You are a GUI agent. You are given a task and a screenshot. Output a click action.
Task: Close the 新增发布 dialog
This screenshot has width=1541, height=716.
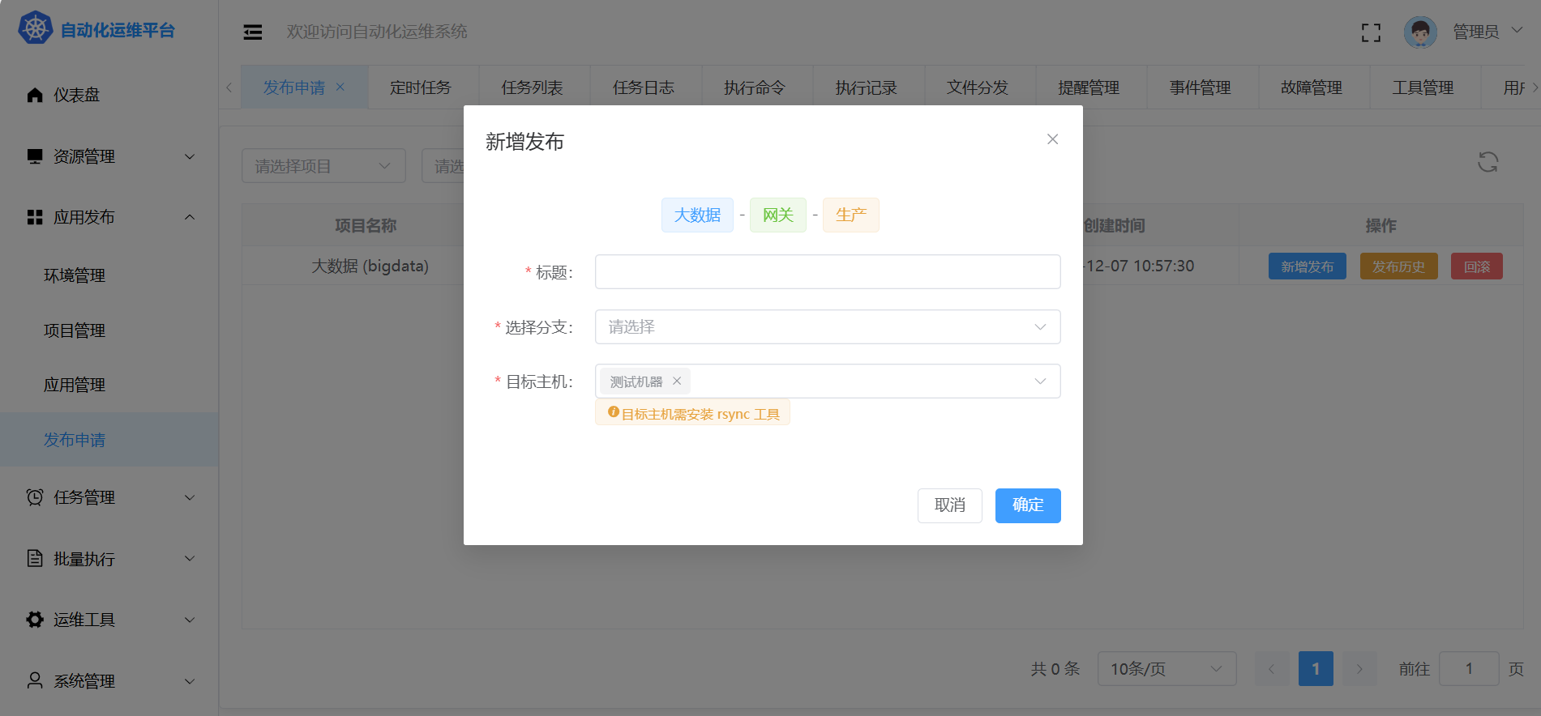(1052, 139)
